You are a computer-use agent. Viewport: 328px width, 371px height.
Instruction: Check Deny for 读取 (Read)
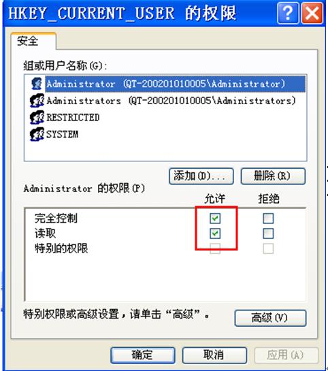(268, 233)
